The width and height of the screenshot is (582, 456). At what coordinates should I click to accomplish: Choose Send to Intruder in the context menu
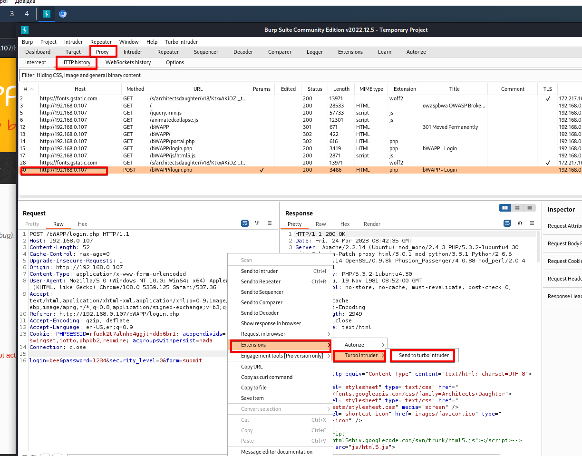click(281, 271)
